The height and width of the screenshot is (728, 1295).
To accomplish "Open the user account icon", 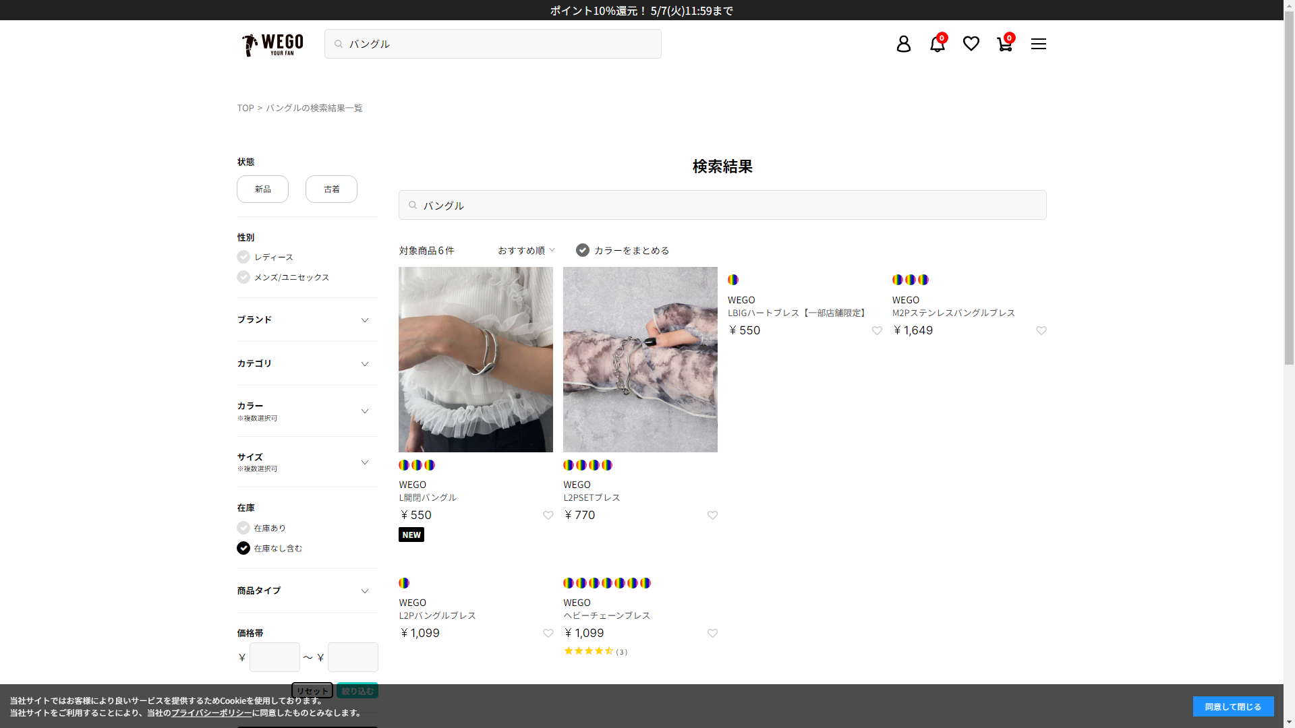I will coord(903,44).
